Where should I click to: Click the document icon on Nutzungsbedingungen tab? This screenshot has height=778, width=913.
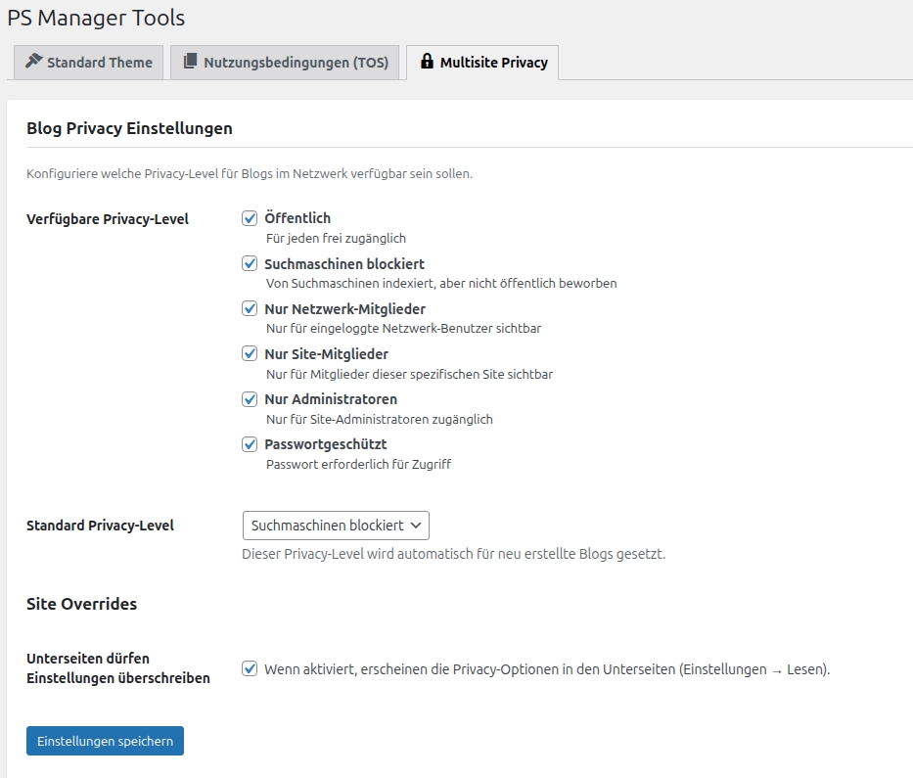190,62
